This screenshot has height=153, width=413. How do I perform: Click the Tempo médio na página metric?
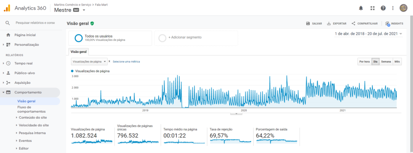click(184, 136)
